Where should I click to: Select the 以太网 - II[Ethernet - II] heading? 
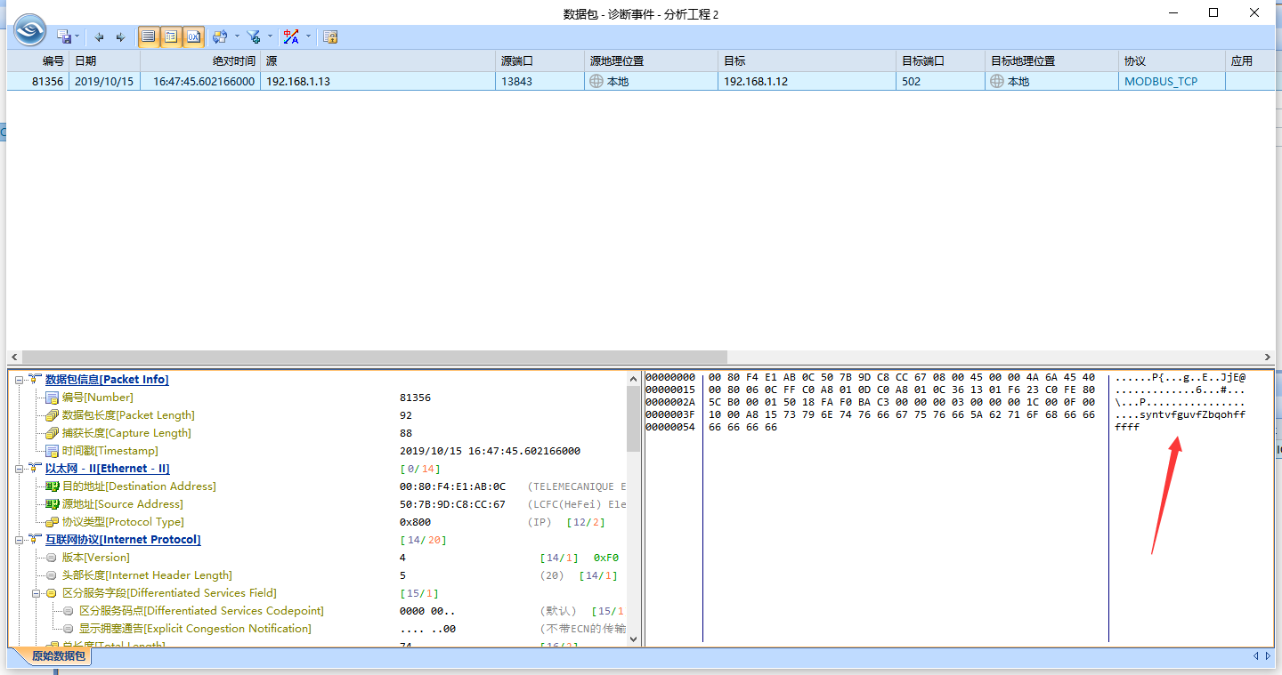click(x=107, y=469)
